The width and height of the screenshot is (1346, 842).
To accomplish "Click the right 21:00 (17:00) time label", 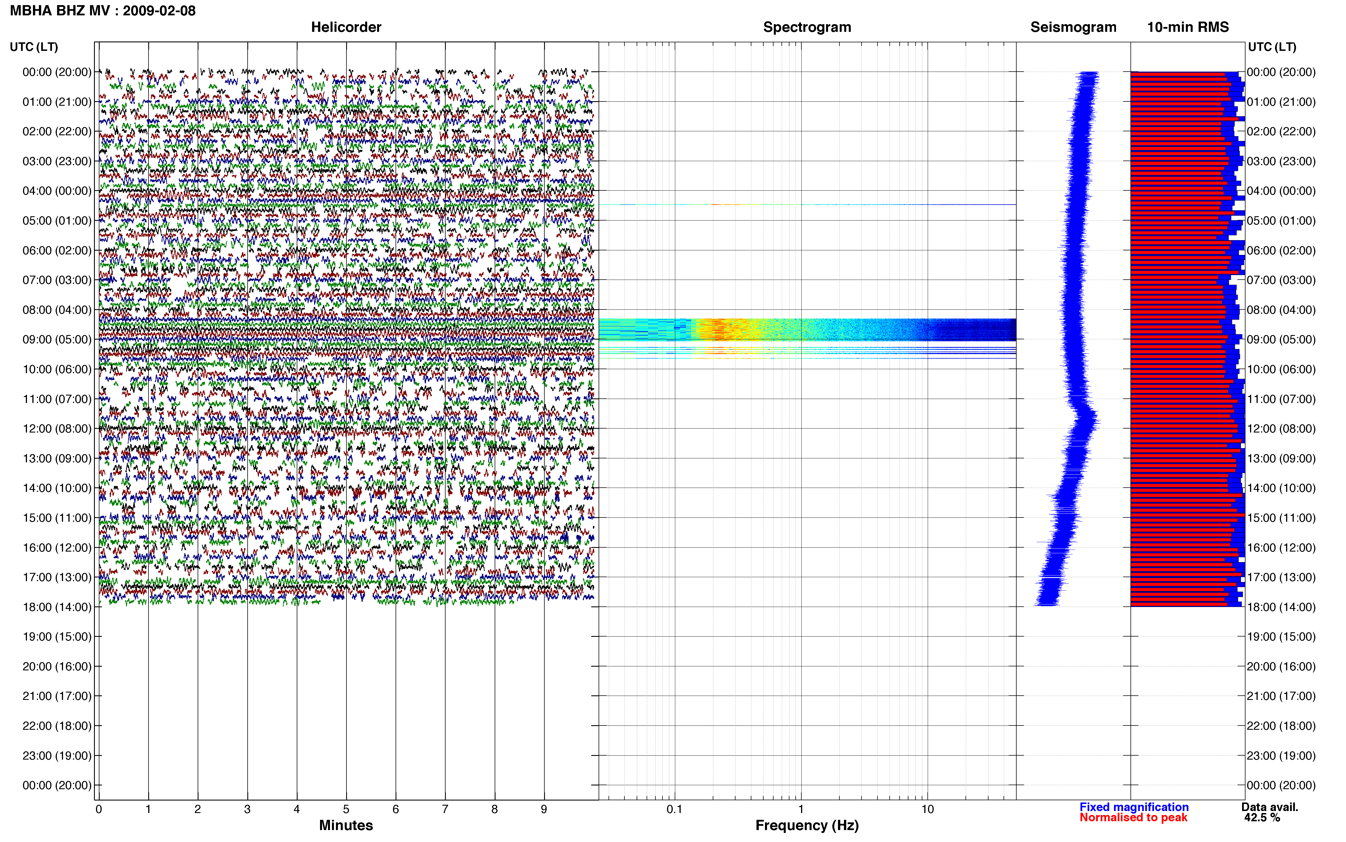I will tap(1281, 696).
